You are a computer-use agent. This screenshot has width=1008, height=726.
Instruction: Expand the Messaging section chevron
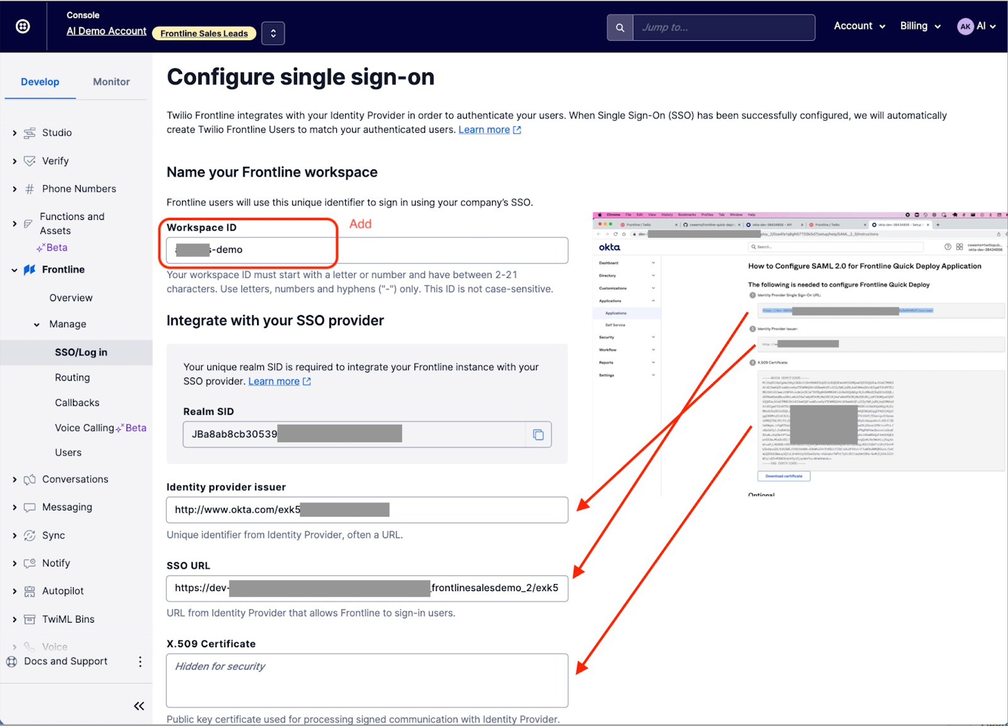tap(14, 507)
